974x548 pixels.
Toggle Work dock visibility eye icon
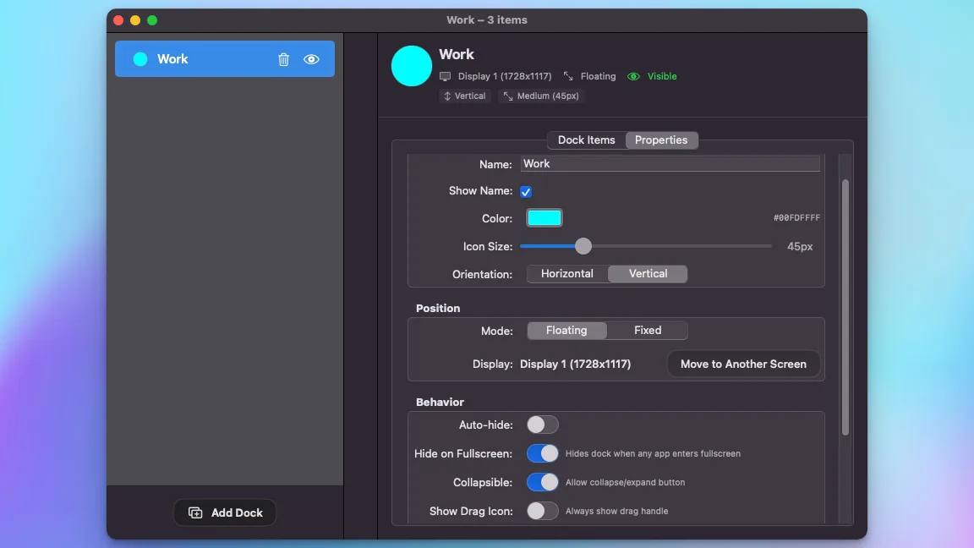pyautogui.click(x=311, y=59)
